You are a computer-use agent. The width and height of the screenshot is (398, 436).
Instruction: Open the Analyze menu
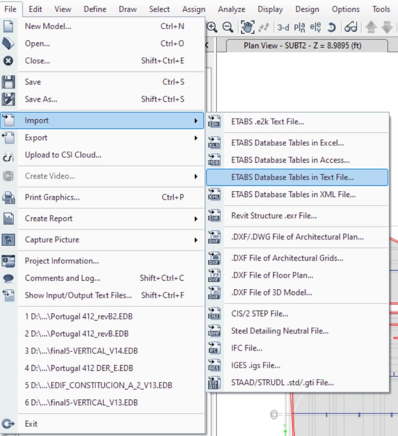[231, 9]
